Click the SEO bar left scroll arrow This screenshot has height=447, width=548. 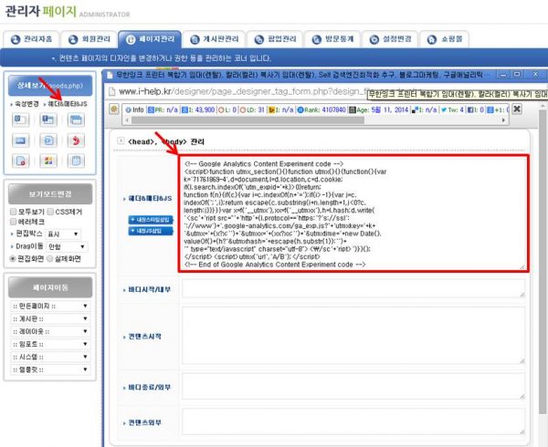pos(127,120)
